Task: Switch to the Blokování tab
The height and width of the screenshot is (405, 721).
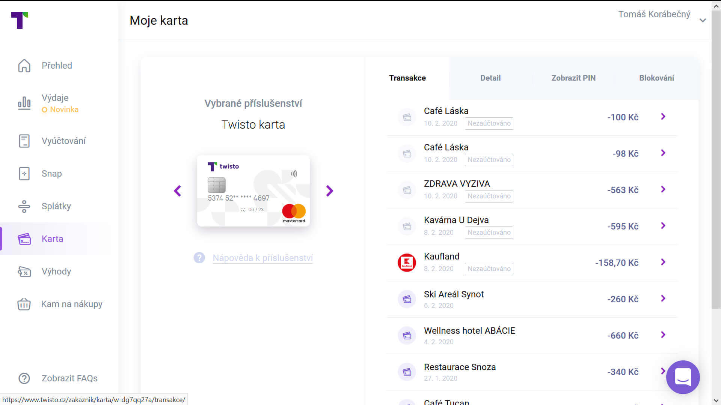Action: tap(656, 78)
